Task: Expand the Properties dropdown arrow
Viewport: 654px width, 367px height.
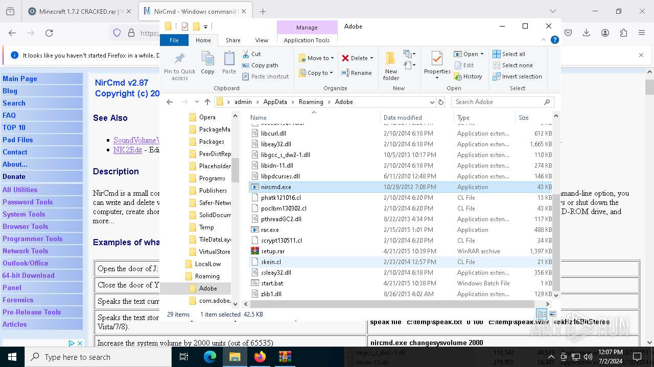Action: [437, 78]
